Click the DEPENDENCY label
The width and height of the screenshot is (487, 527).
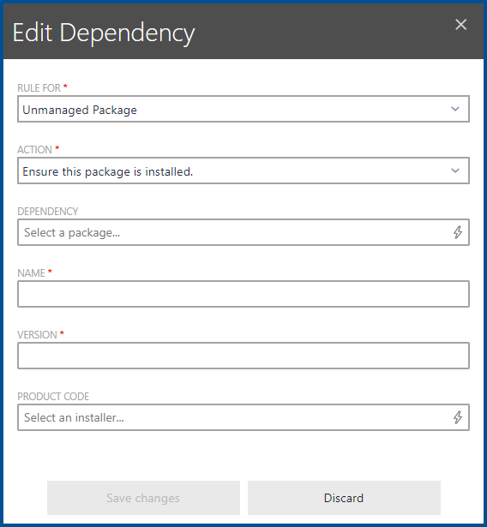[48, 212]
